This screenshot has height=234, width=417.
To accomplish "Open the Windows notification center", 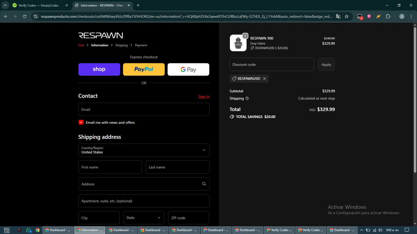I will click(407, 230).
